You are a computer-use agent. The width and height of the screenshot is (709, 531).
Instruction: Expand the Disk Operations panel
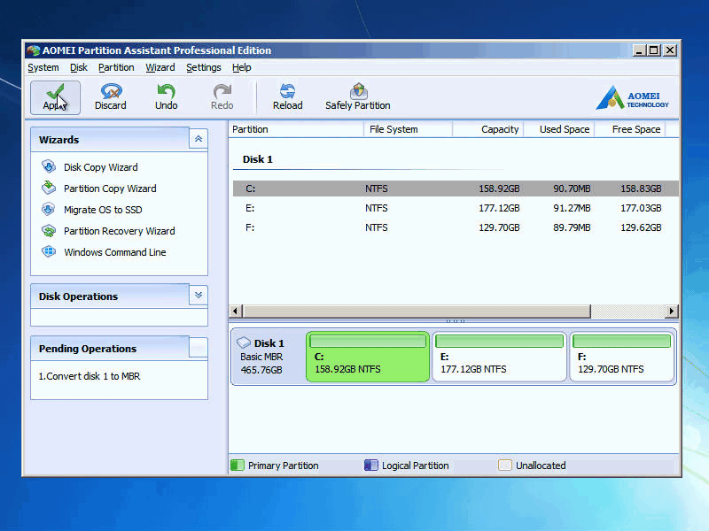pos(199,296)
